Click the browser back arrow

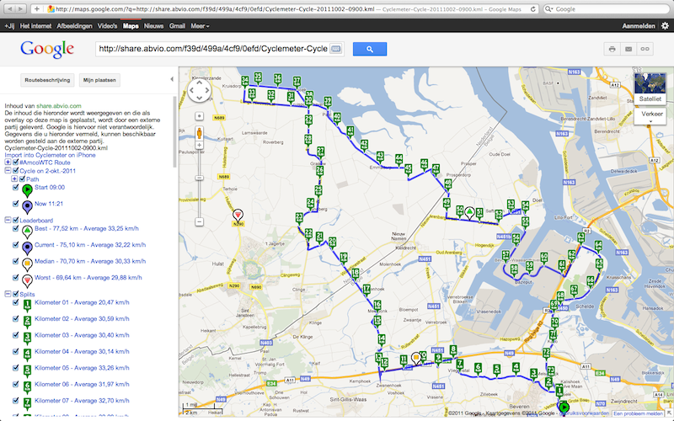[9, 8]
